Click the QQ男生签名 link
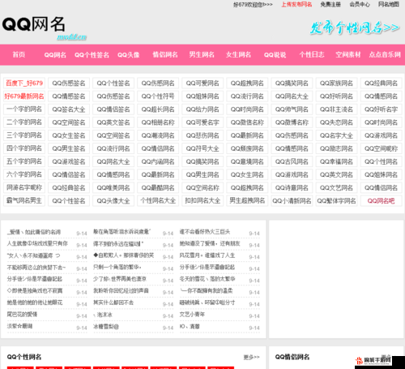Viewport: 405px width, 369px height. pos(69,148)
